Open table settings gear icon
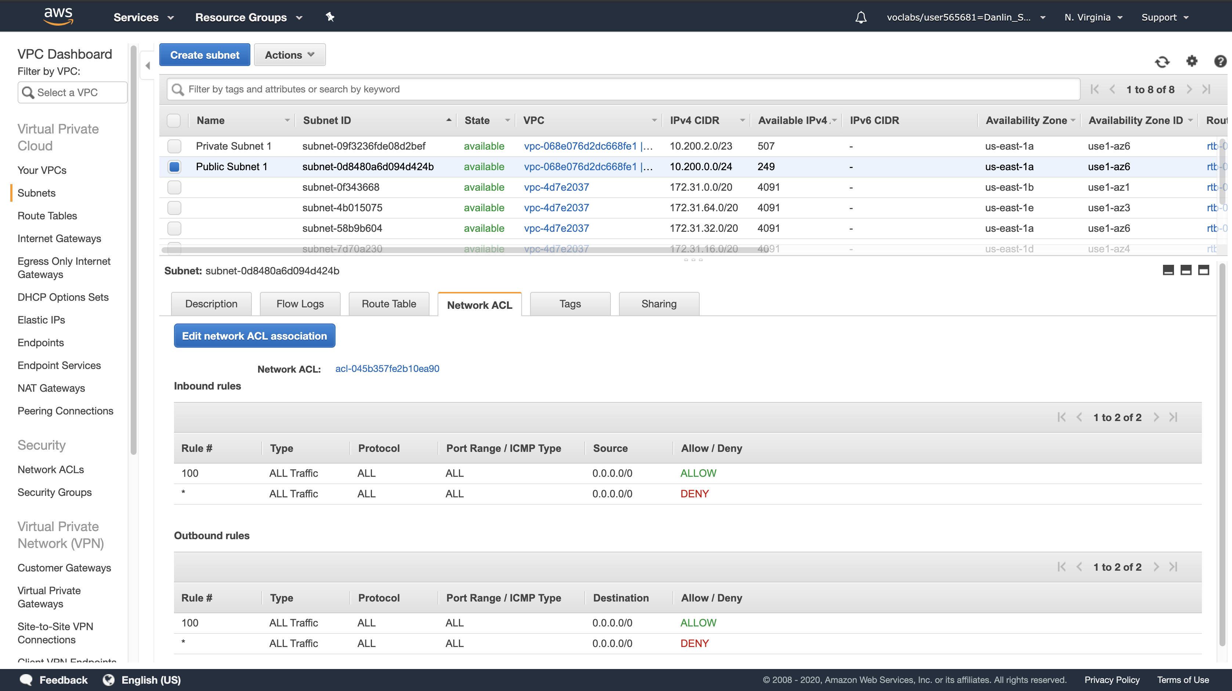1232x691 pixels. pos(1192,61)
